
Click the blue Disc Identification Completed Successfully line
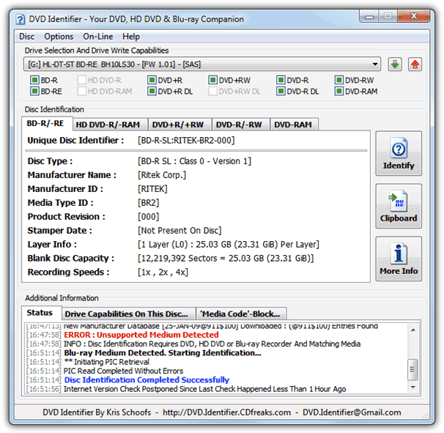(147, 380)
